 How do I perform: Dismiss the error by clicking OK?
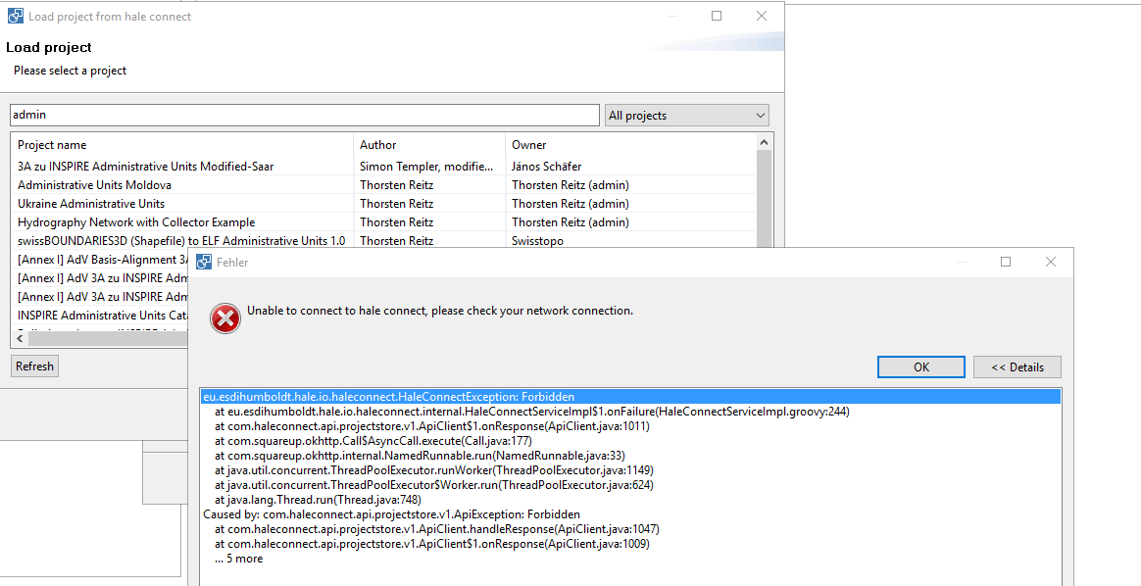click(920, 366)
